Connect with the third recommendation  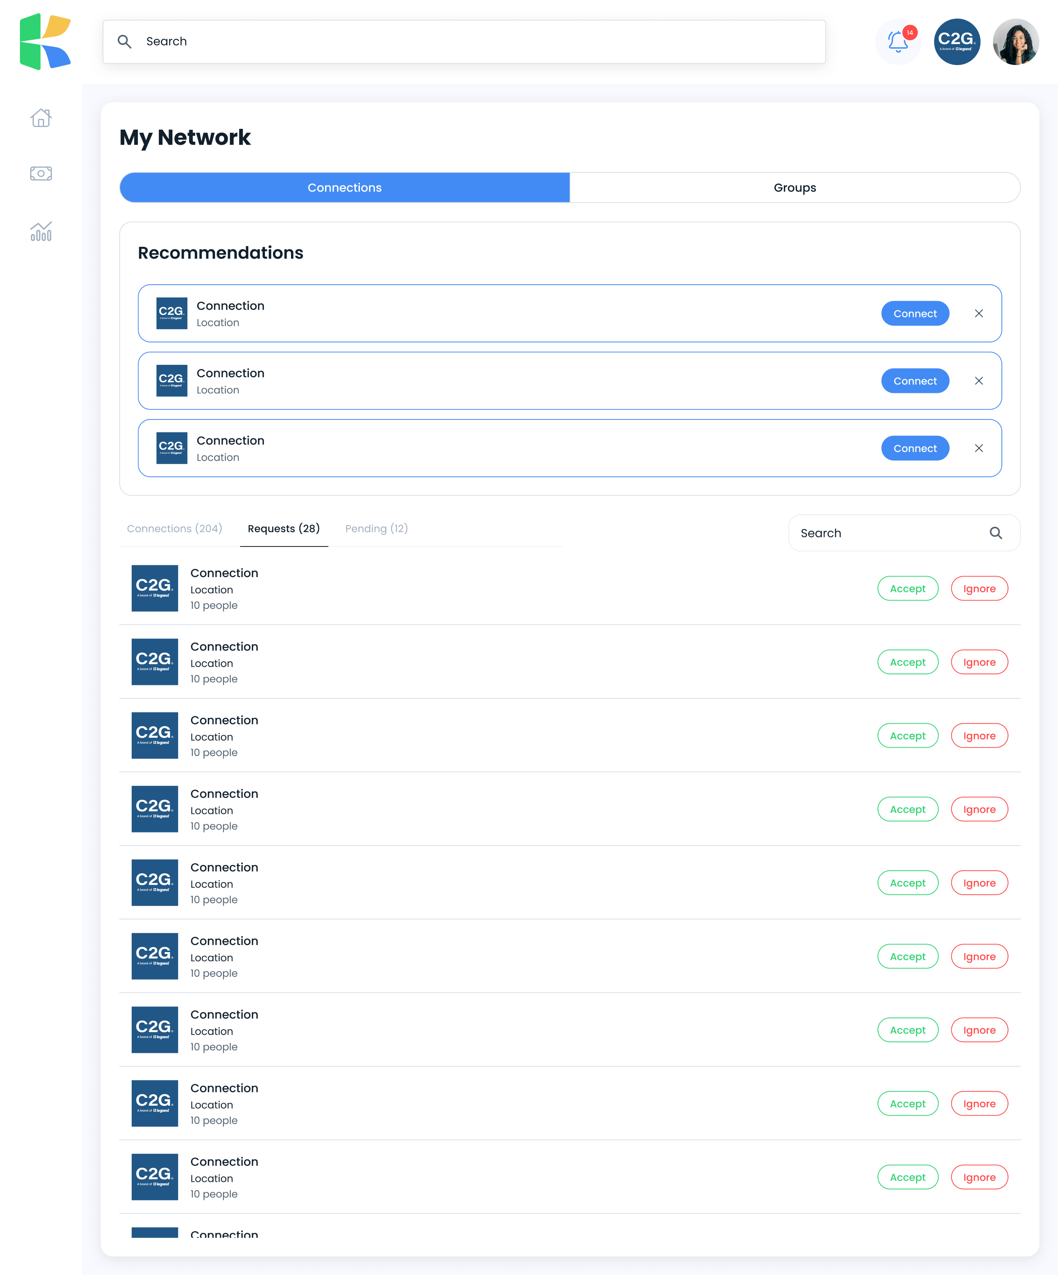[x=915, y=448]
